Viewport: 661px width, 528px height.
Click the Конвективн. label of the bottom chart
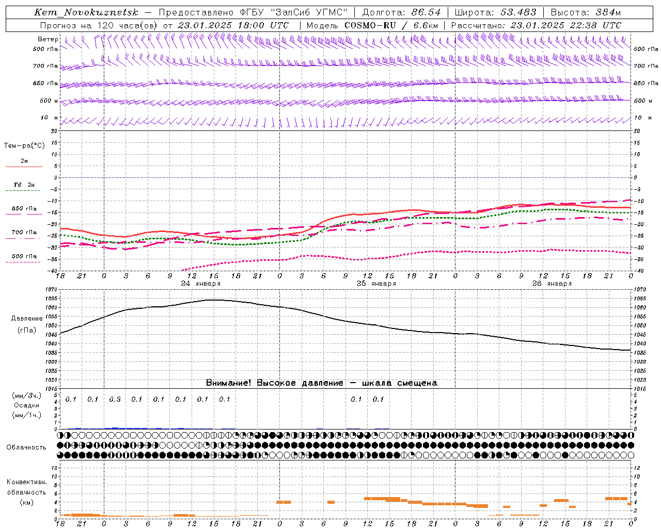27,483
